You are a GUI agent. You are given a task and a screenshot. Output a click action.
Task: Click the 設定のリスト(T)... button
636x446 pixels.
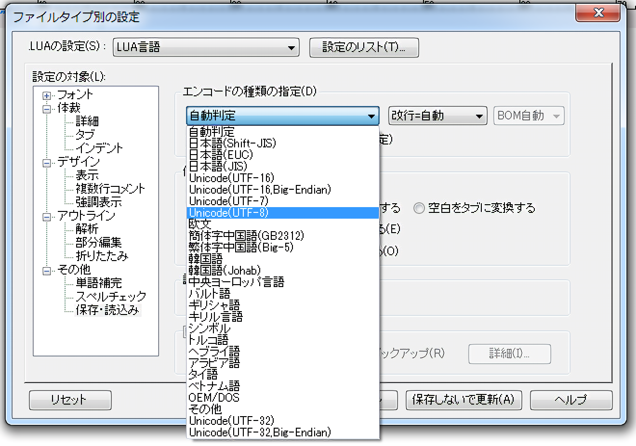(x=364, y=48)
